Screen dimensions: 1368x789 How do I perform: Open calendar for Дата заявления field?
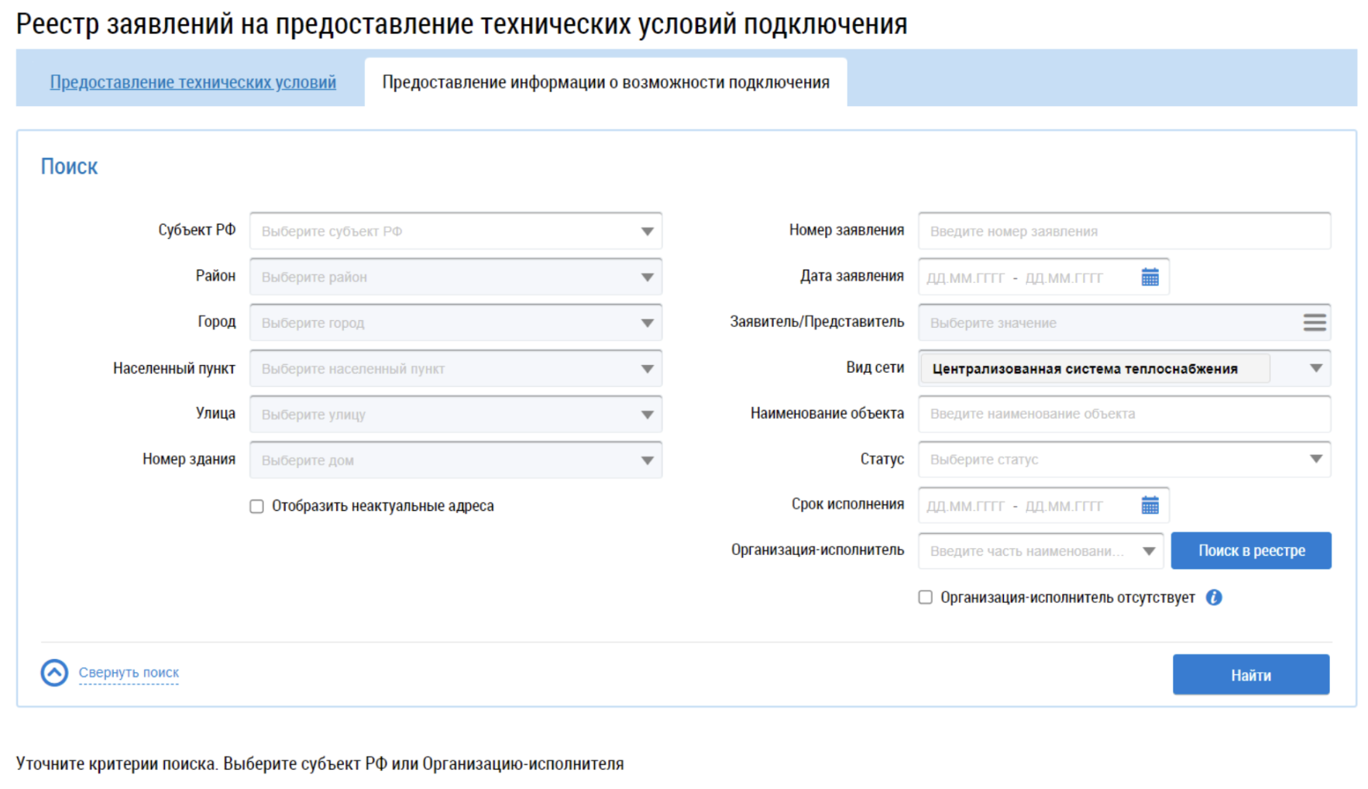pos(1150,277)
